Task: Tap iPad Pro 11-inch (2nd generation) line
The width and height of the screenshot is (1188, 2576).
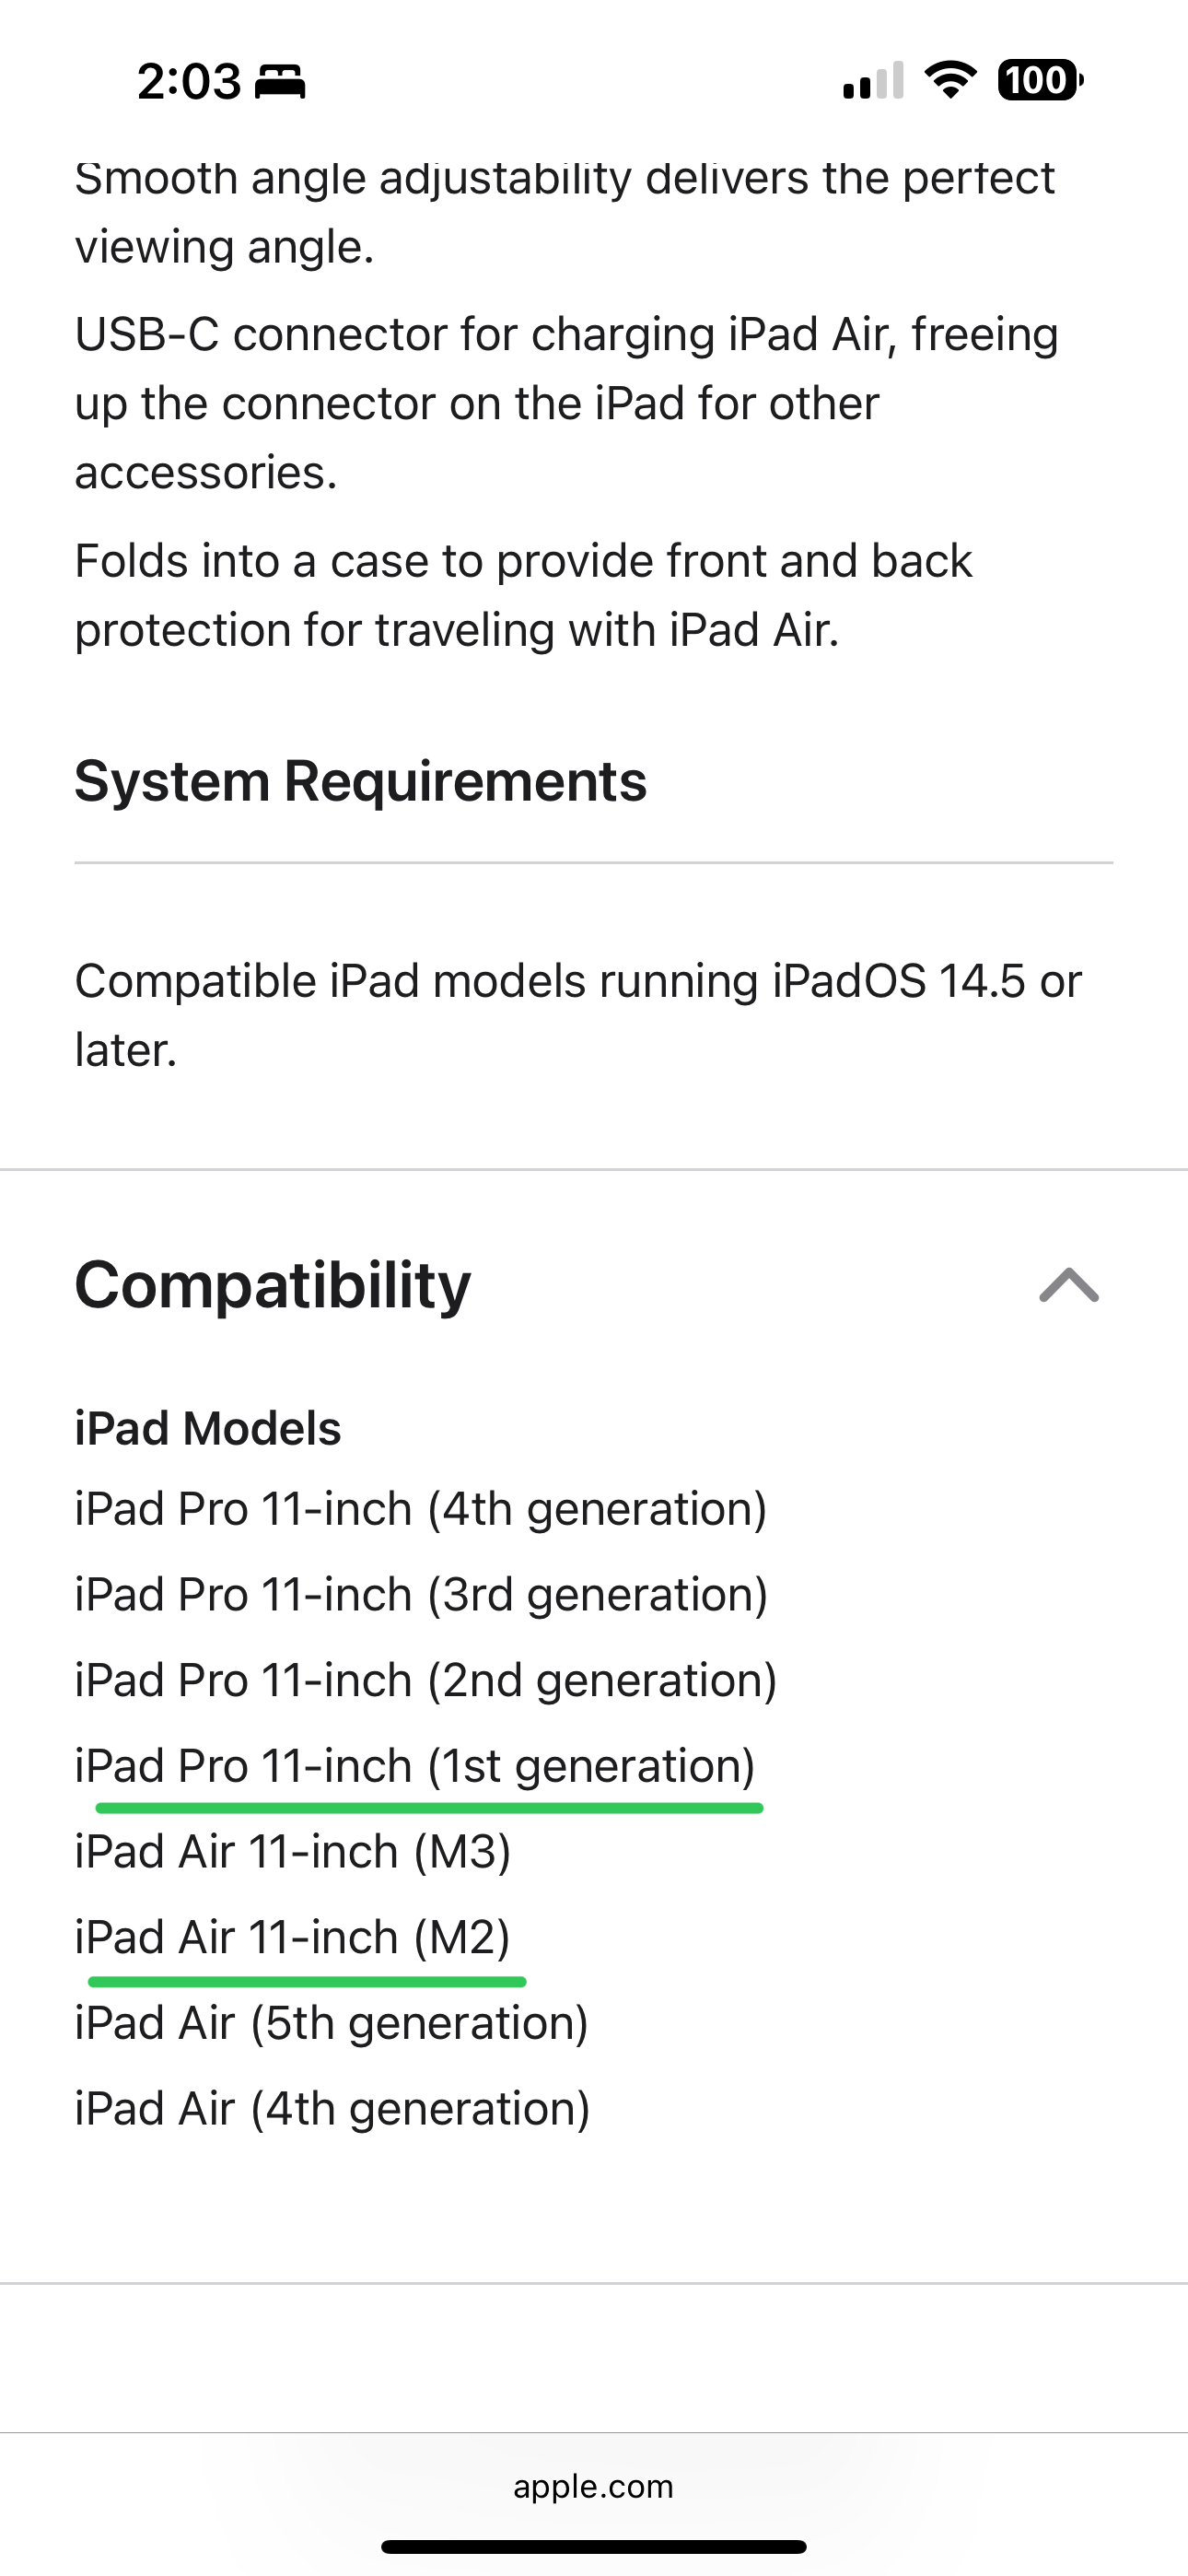Action: (426, 1680)
